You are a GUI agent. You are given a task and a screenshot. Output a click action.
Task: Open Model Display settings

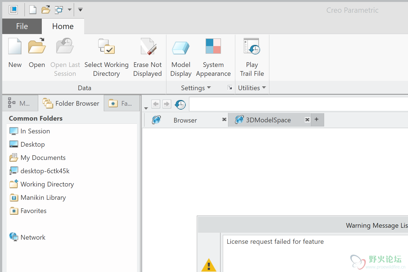tap(181, 58)
